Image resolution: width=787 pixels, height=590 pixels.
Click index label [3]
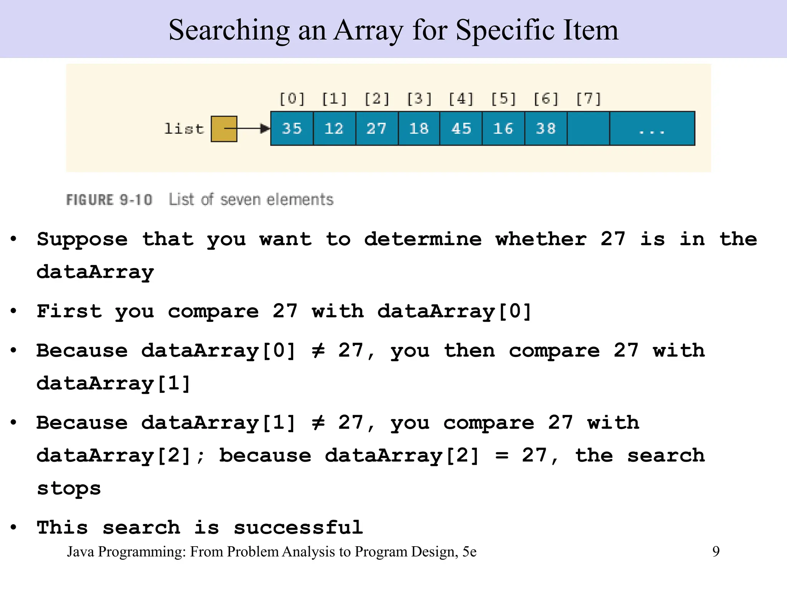pyautogui.click(x=419, y=99)
